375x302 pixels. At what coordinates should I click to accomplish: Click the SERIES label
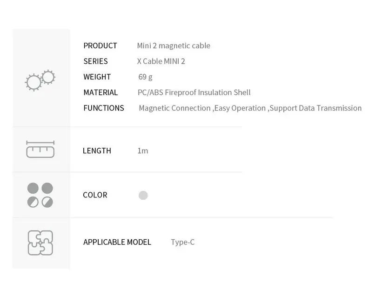tap(95, 61)
